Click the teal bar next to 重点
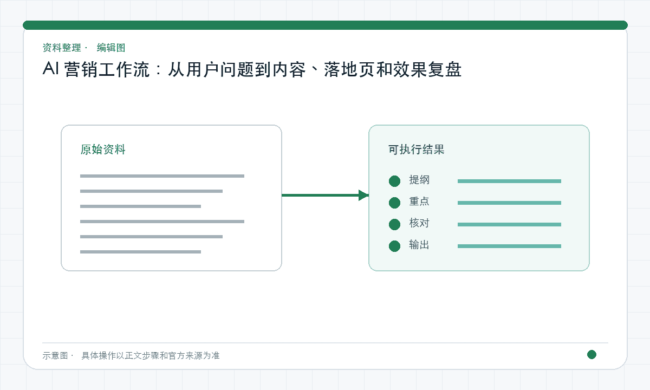 (x=509, y=203)
